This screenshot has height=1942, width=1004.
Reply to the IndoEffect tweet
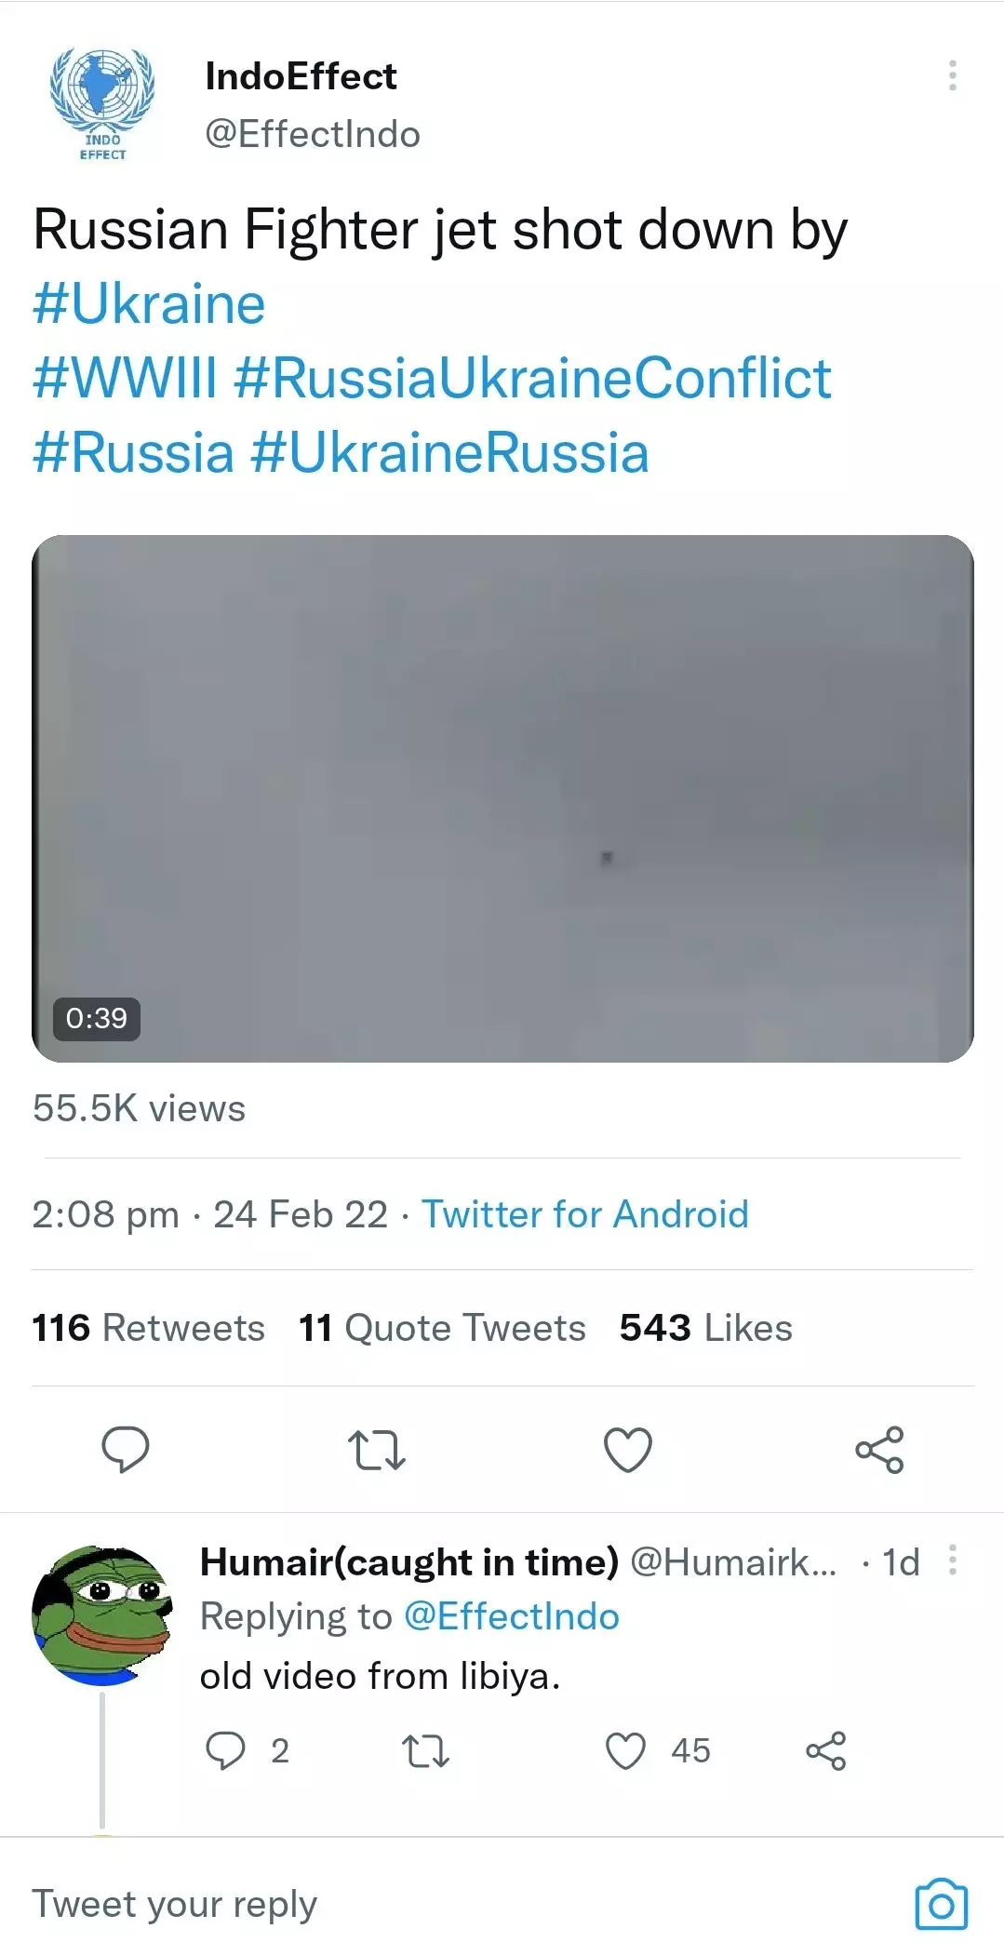125,1449
